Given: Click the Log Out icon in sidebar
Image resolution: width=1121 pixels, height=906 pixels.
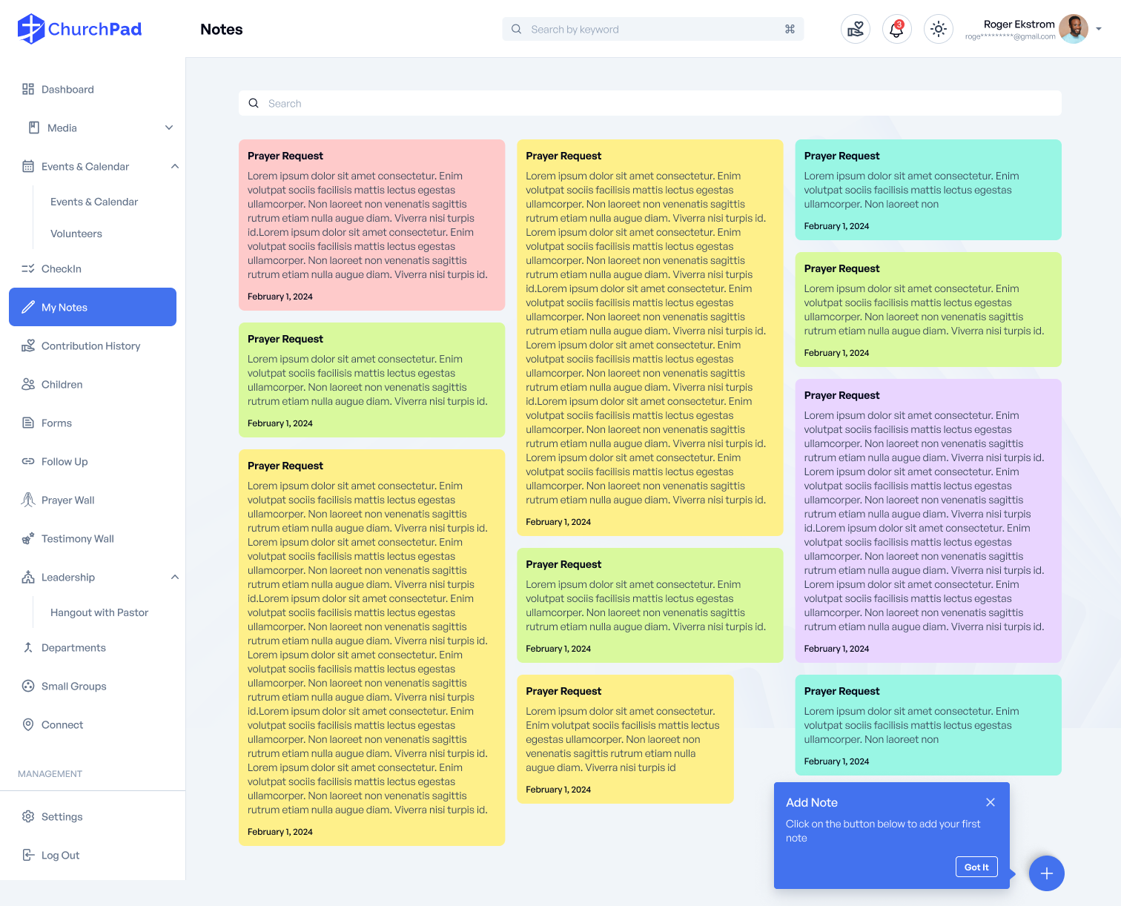Looking at the screenshot, I should [28, 855].
